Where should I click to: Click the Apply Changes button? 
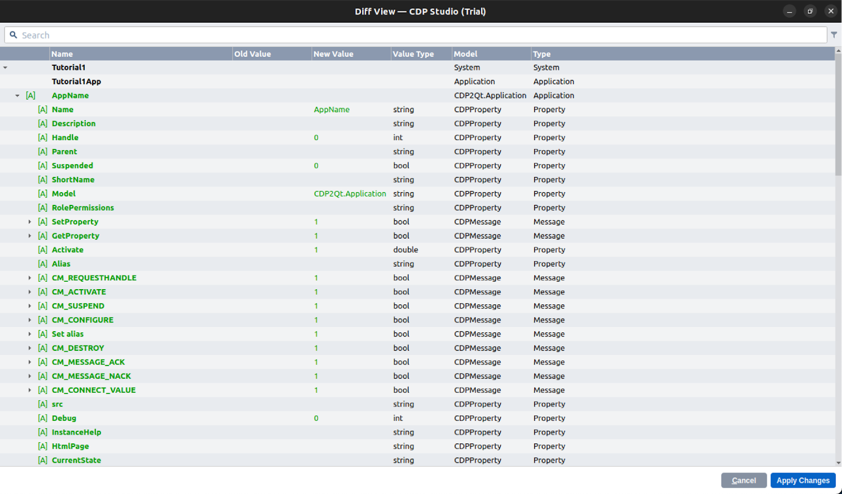pos(803,480)
